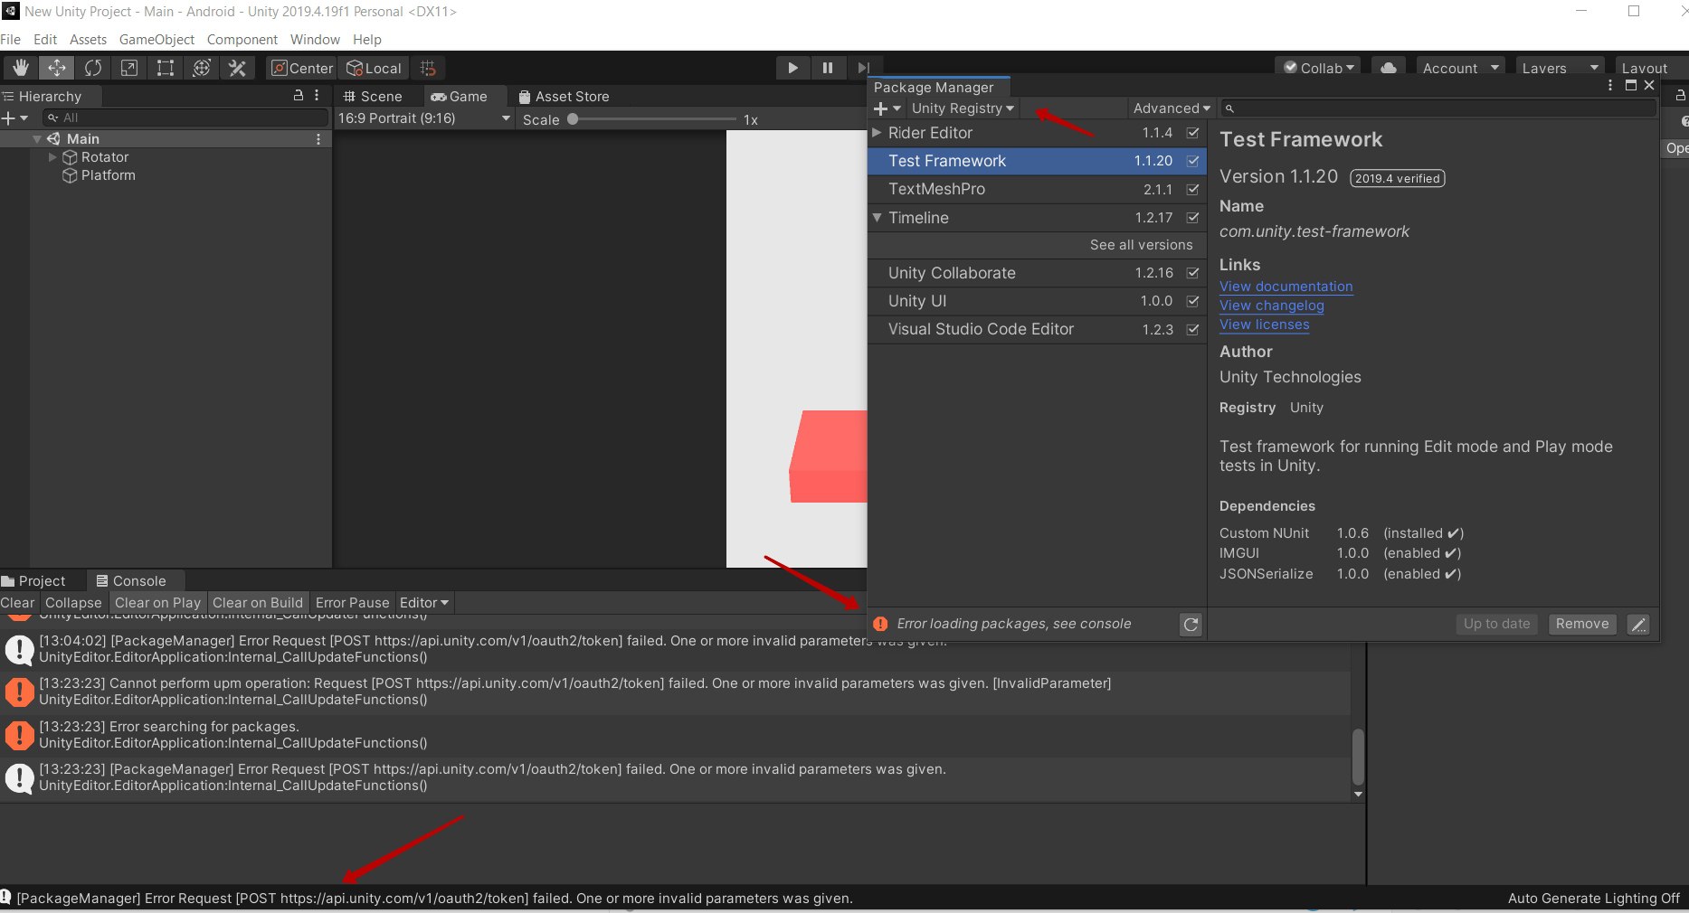Click View documentation link
The width and height of the screenshot is (1689, 913).
pos(1286,287)
